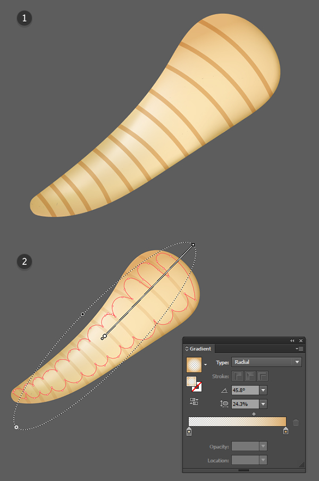Click the gradient slider bar

(x=237, y=421)
